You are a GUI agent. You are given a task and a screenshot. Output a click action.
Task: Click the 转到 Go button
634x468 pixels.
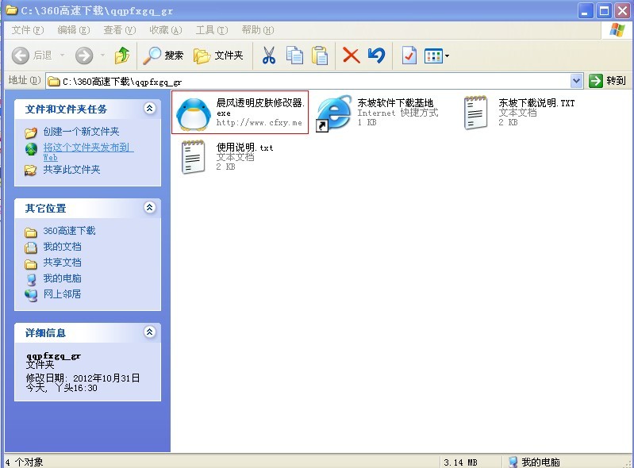tap(607, 81)
